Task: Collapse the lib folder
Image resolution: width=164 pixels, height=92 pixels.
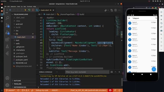Action: [x=17, y=34]
